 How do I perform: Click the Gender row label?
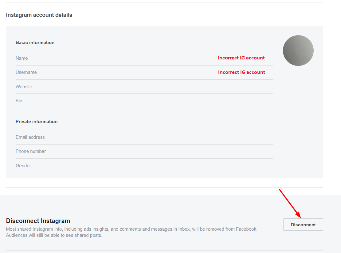pos(23,166)
